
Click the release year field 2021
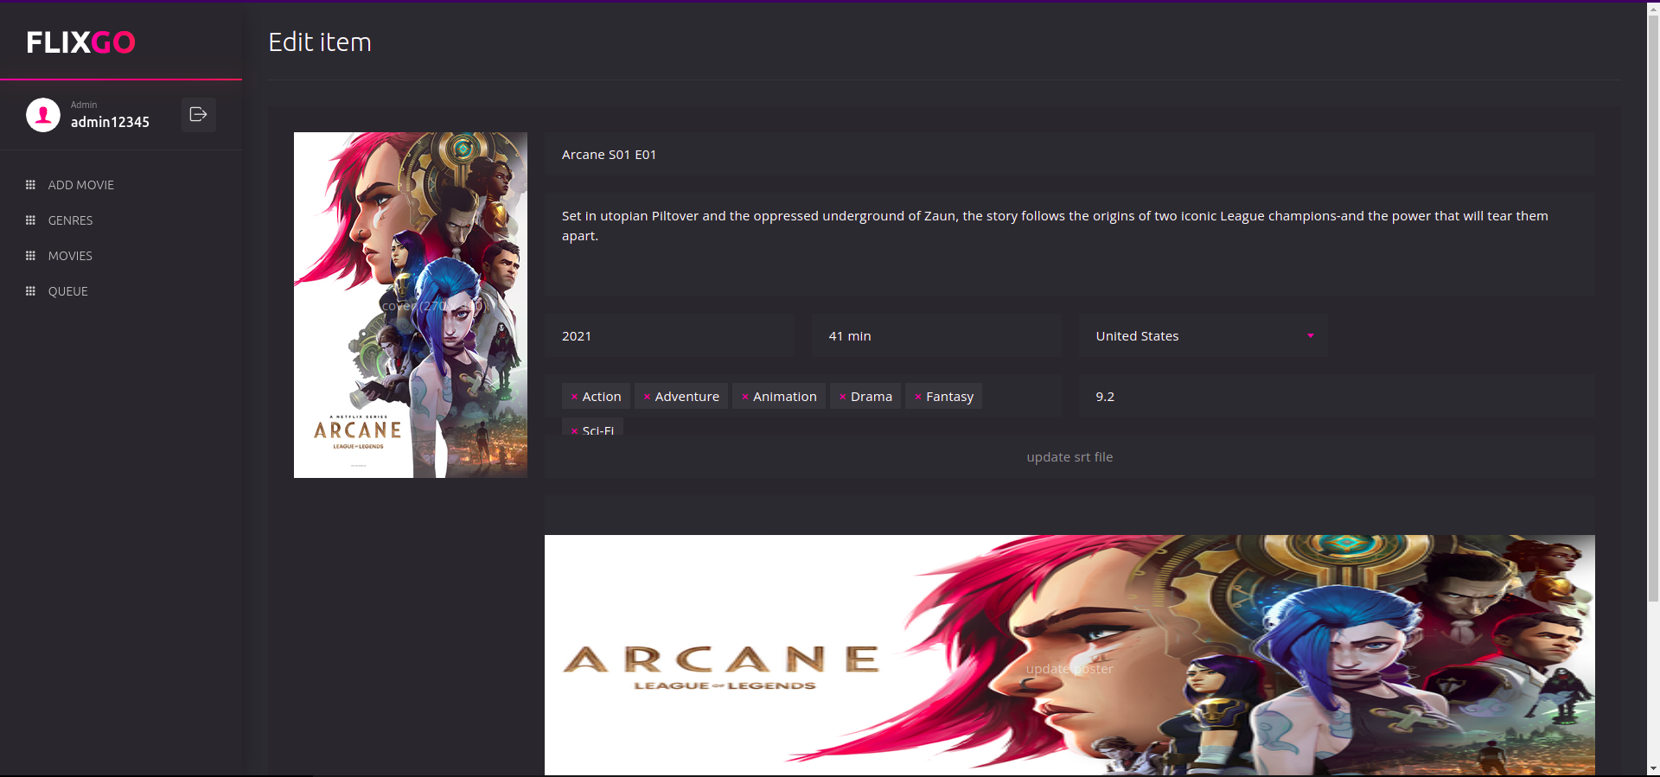click(x=669, y=336)
